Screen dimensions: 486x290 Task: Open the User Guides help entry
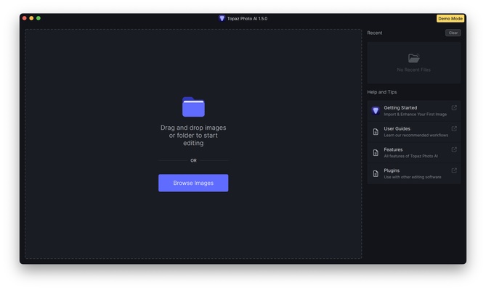tap(397, 129)
